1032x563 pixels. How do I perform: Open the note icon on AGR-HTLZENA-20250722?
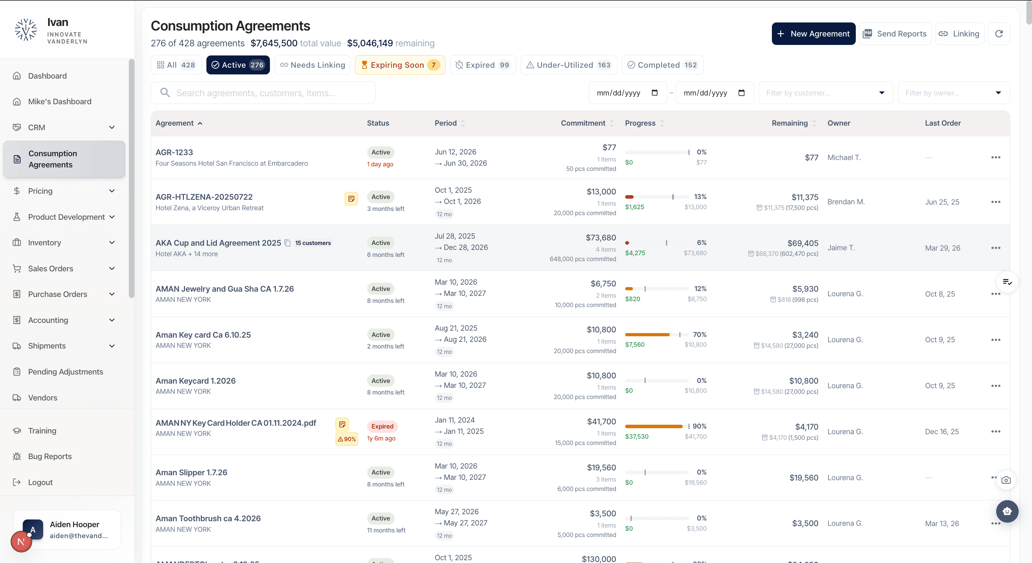coord(351,198)
